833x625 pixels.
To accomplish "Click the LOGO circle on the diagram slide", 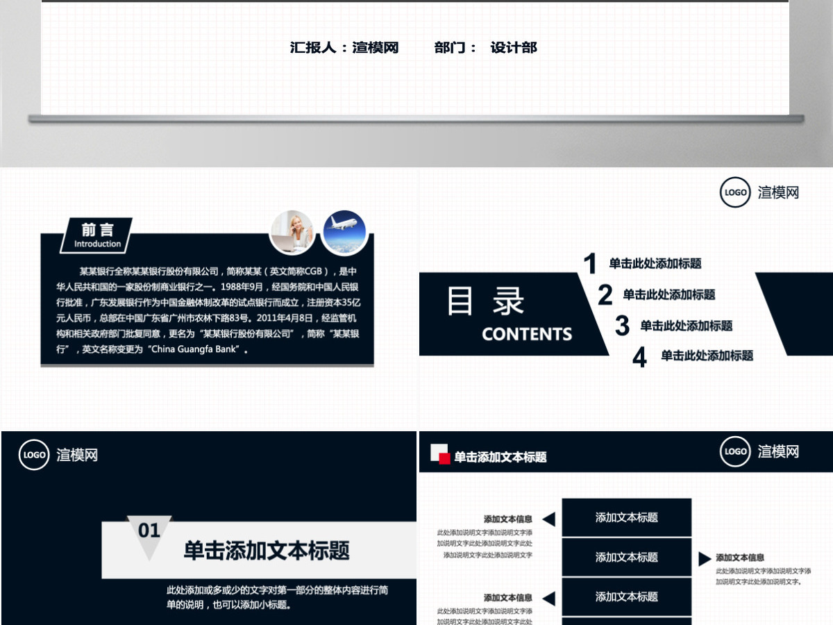I will 736,451.
